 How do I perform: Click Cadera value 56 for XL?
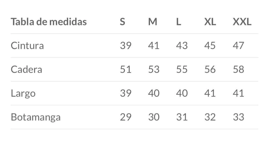coord(210,70)
